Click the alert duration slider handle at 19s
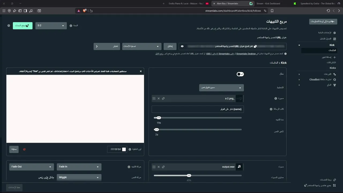The image size is (343, 193). pos(159,118)
